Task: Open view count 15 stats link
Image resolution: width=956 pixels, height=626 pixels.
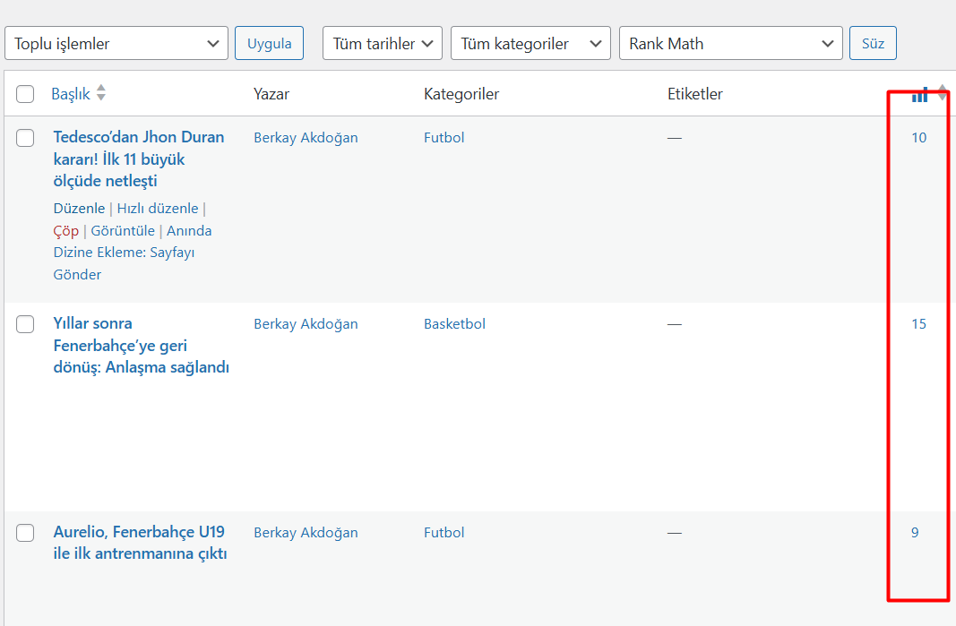Action: tap(918, 324)
